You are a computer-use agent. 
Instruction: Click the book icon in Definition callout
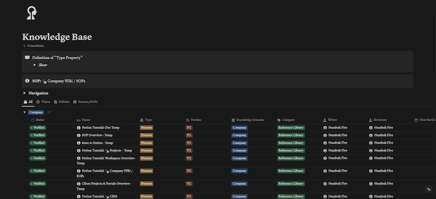coord(27,58)
